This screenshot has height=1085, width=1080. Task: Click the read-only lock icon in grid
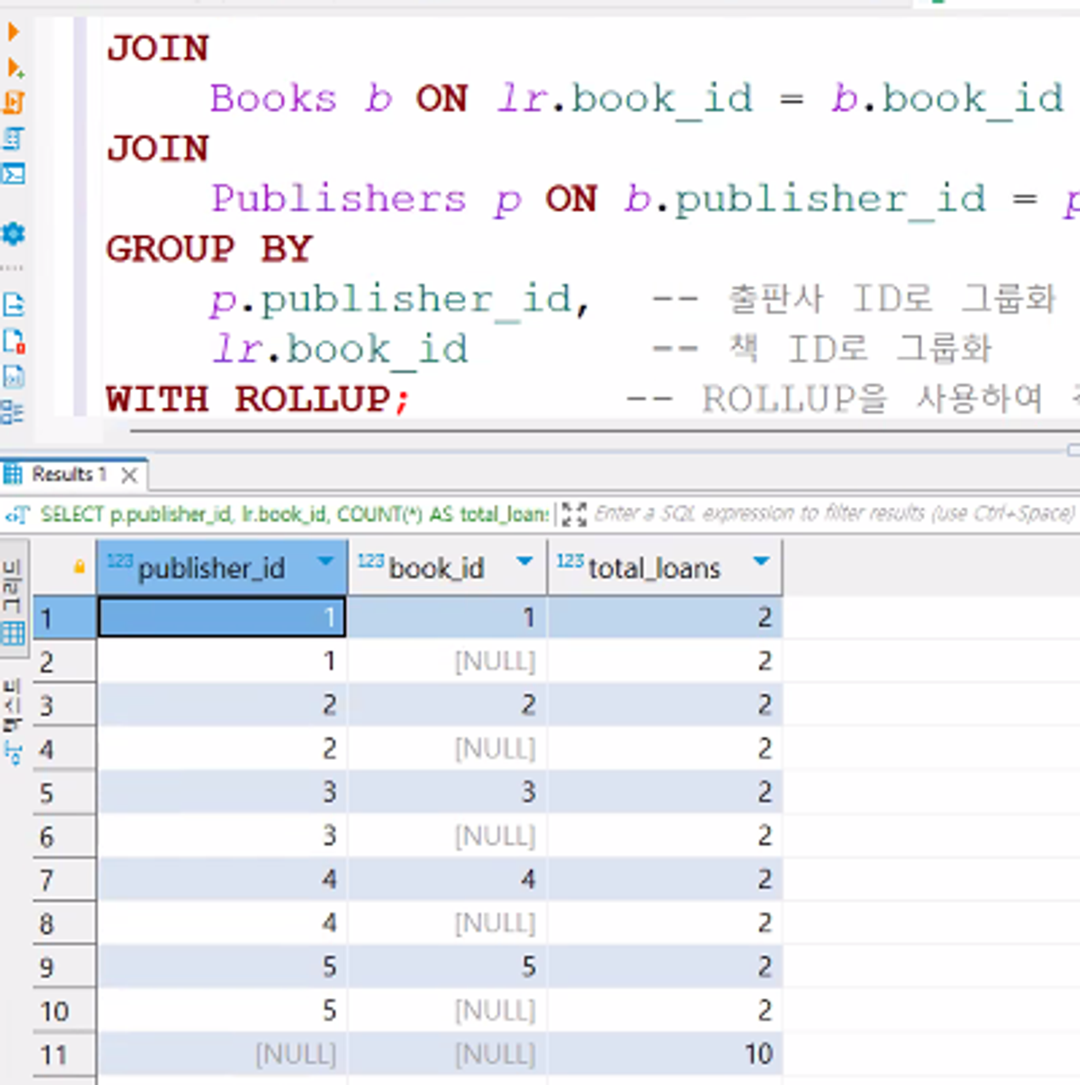(x=79, y=567)
